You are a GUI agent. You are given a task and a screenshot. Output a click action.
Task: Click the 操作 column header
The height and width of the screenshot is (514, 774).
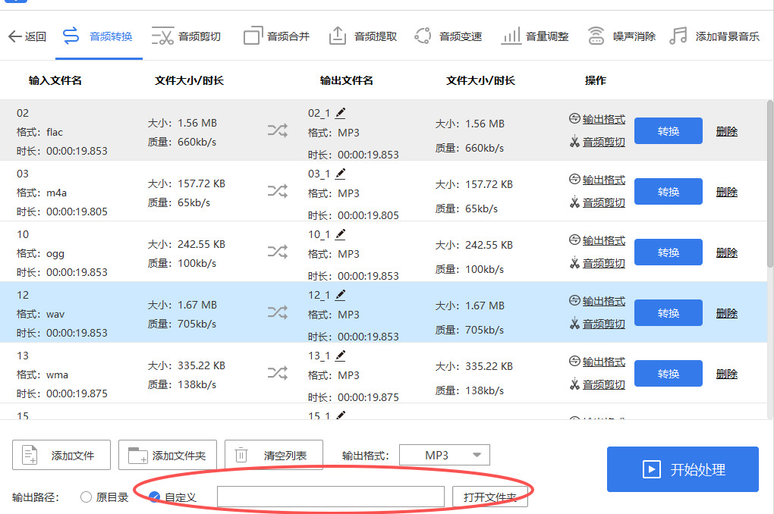pyautogui.click(x=596, y=80)
